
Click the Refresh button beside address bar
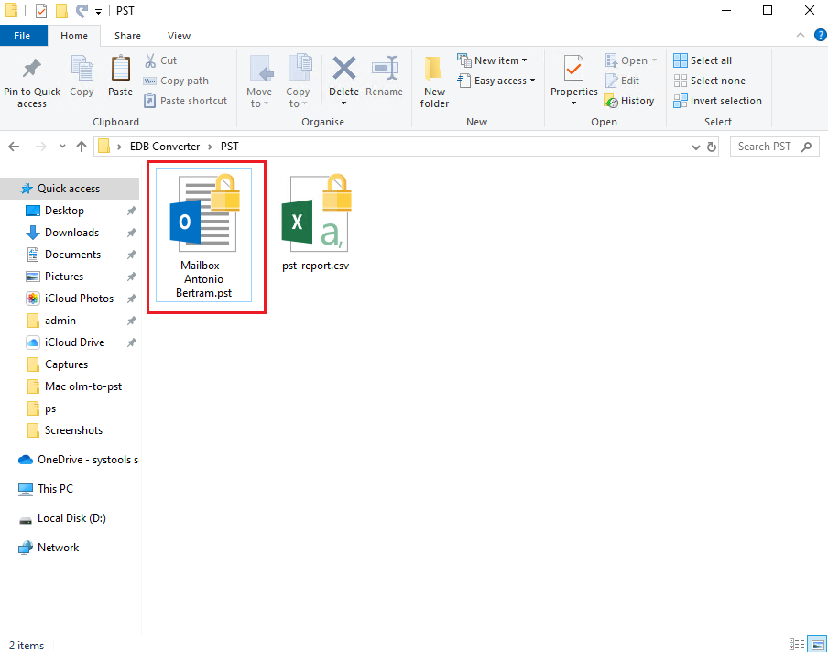tap(712, 147)
